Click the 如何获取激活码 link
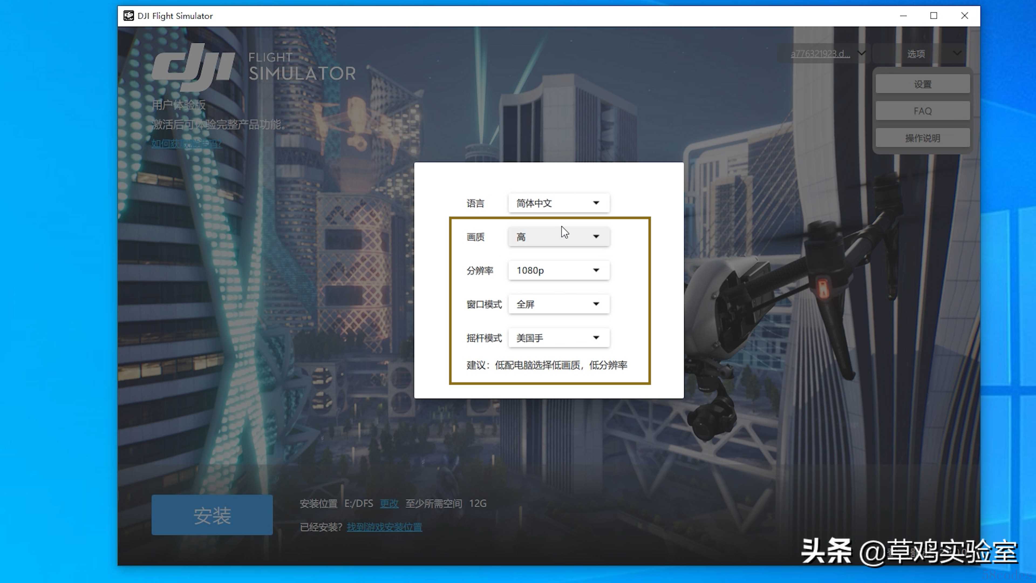 pos(187,144)
